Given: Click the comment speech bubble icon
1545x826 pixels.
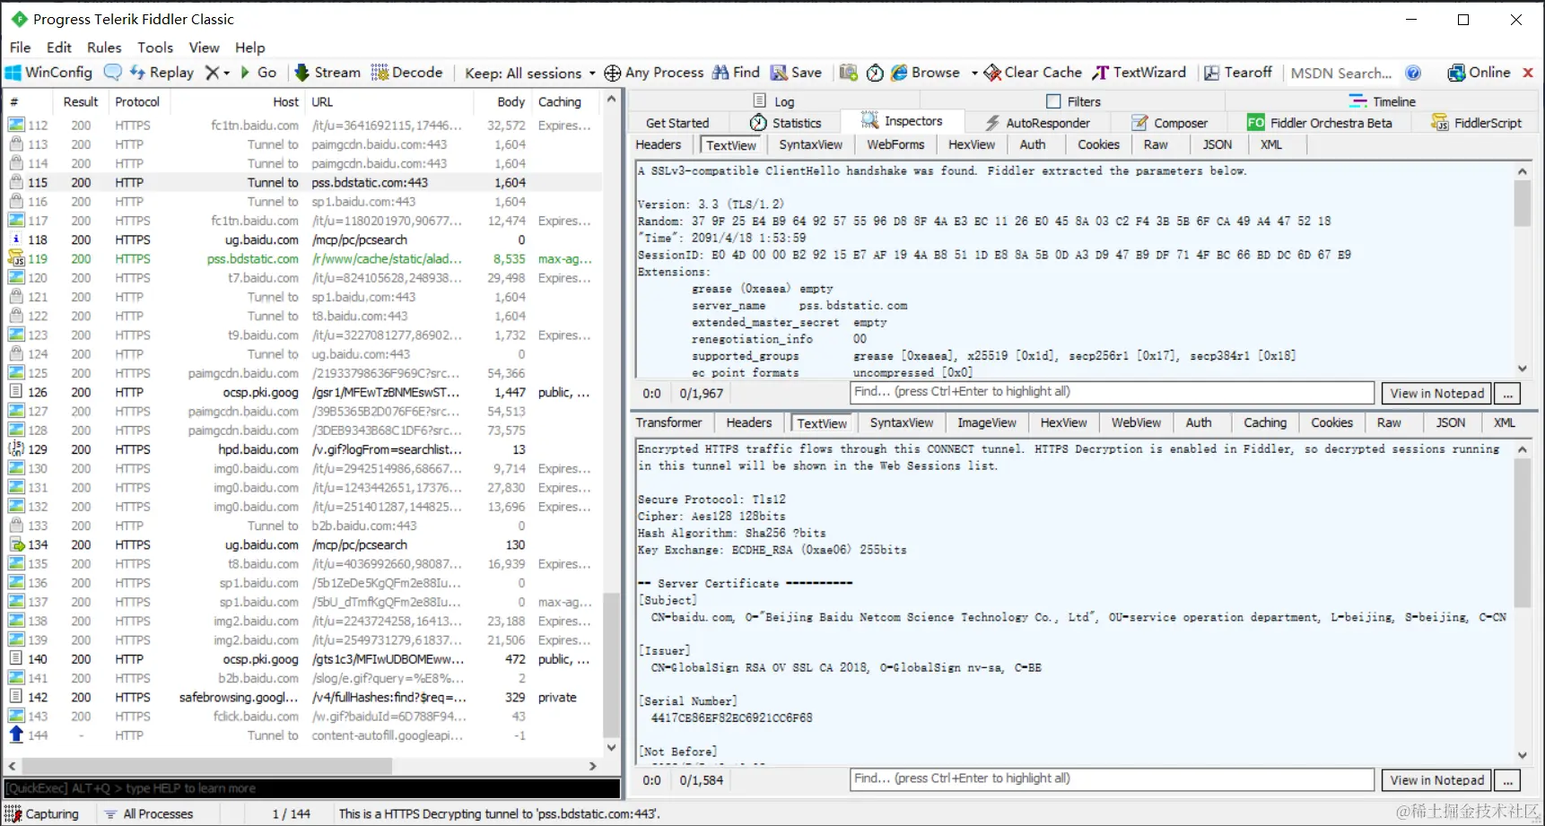Looking at the screenshot, I should click(x=113, y=73).
